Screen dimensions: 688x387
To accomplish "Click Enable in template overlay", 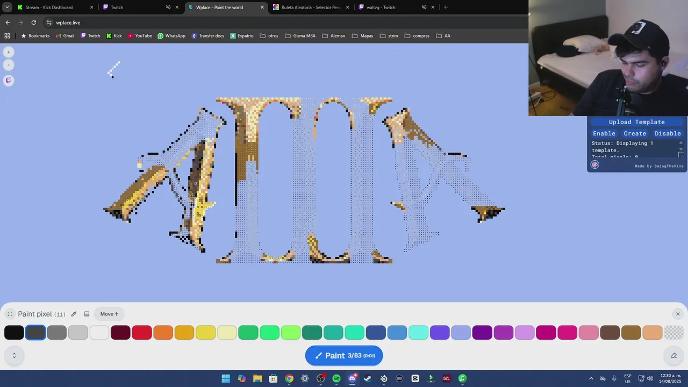I will [604, 133].
